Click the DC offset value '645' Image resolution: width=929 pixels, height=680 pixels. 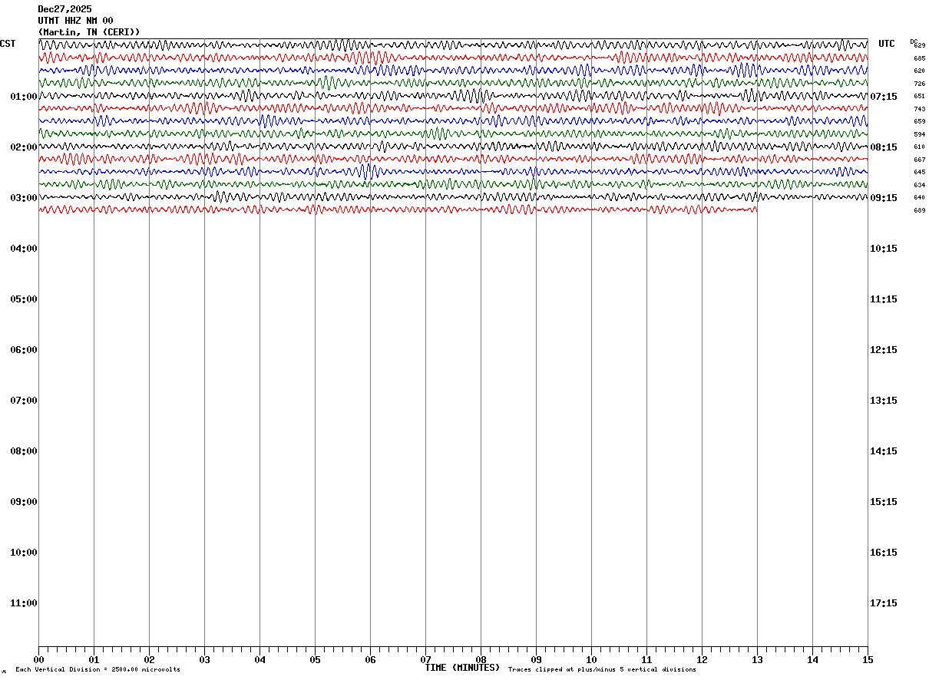(x=920, y=172)
